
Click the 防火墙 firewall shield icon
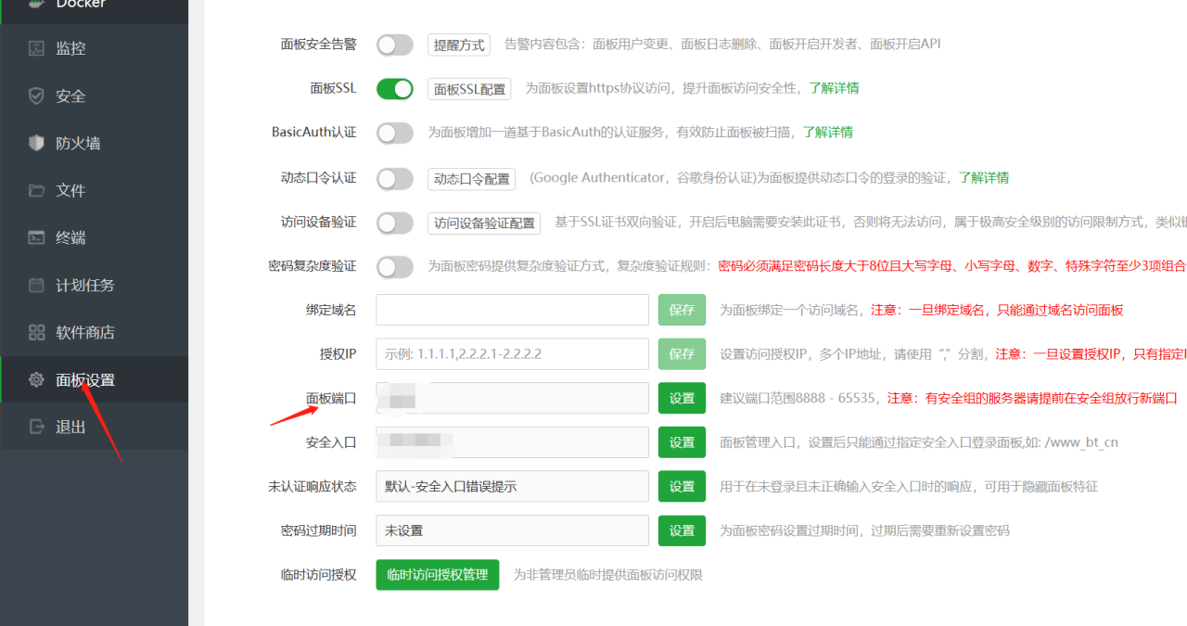coord(36,143)
